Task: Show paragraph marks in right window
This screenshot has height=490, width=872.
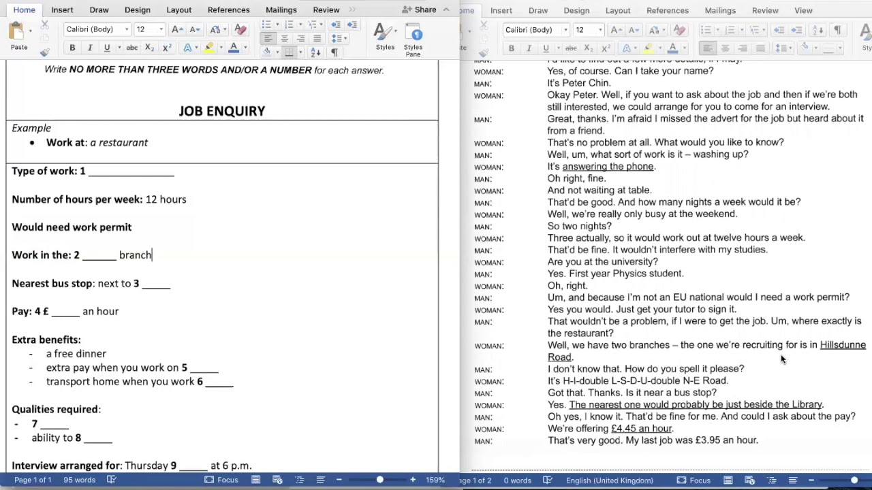Action: (837, 30)
